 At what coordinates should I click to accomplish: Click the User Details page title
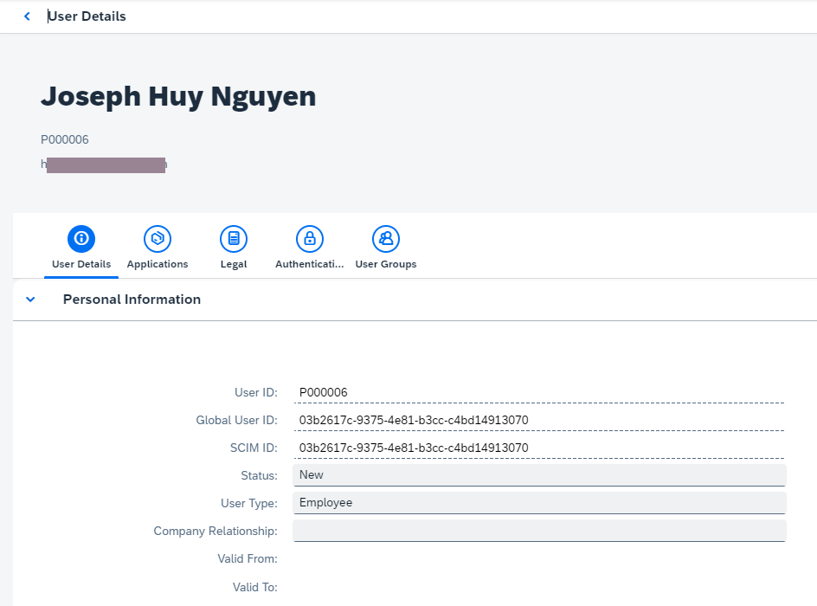(x=87, y=16)
